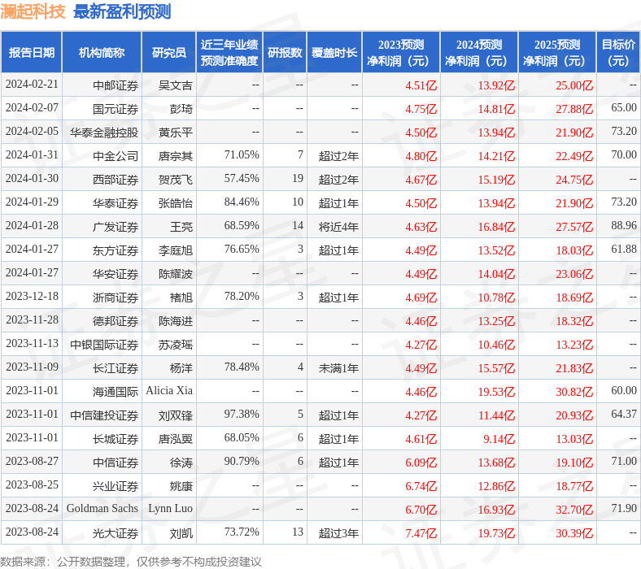Click the 研究员 column header
641x569 pixels.
(169, 53)
